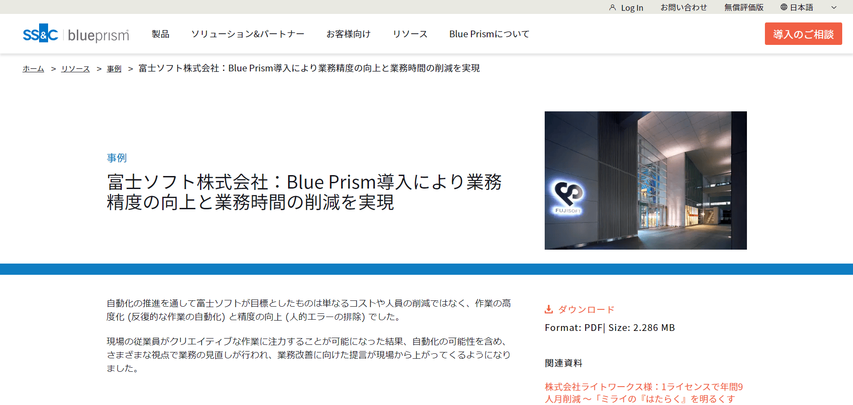This screenshot has height=405, width=853.
Task: Open the お客様向け menu
Action: [x=348, y=34]
